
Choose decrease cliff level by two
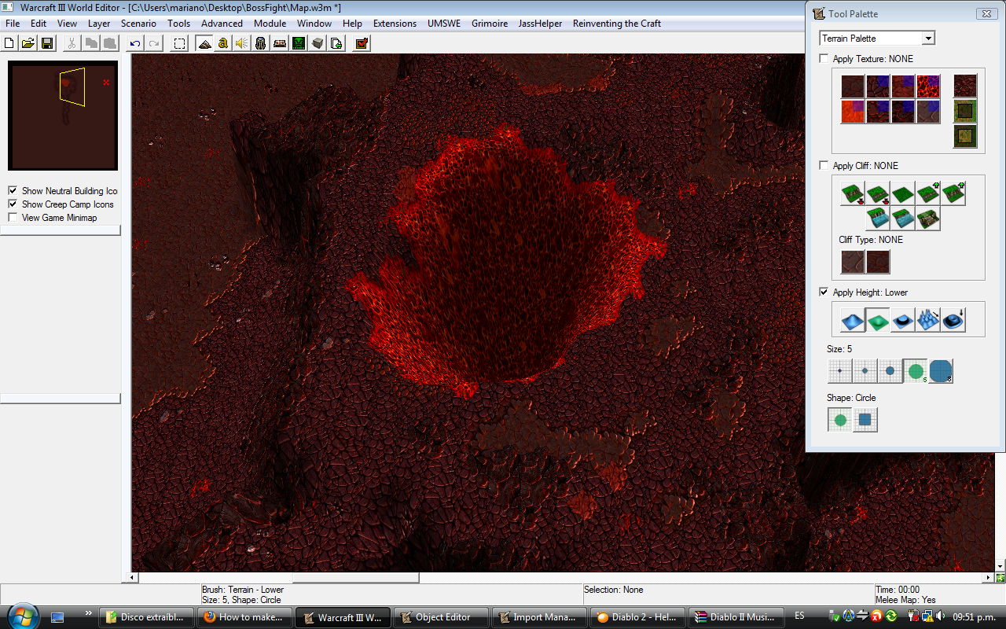(x=852, y=193)
